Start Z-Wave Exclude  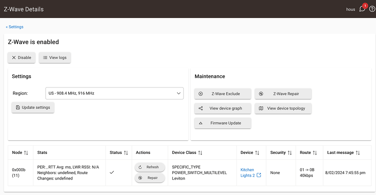pos(223,94)
